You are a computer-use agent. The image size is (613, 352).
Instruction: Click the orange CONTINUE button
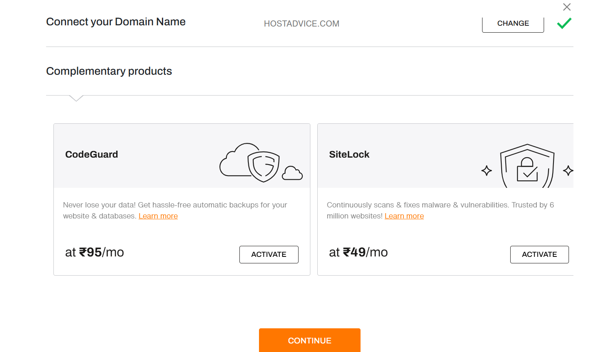point(310,340)
